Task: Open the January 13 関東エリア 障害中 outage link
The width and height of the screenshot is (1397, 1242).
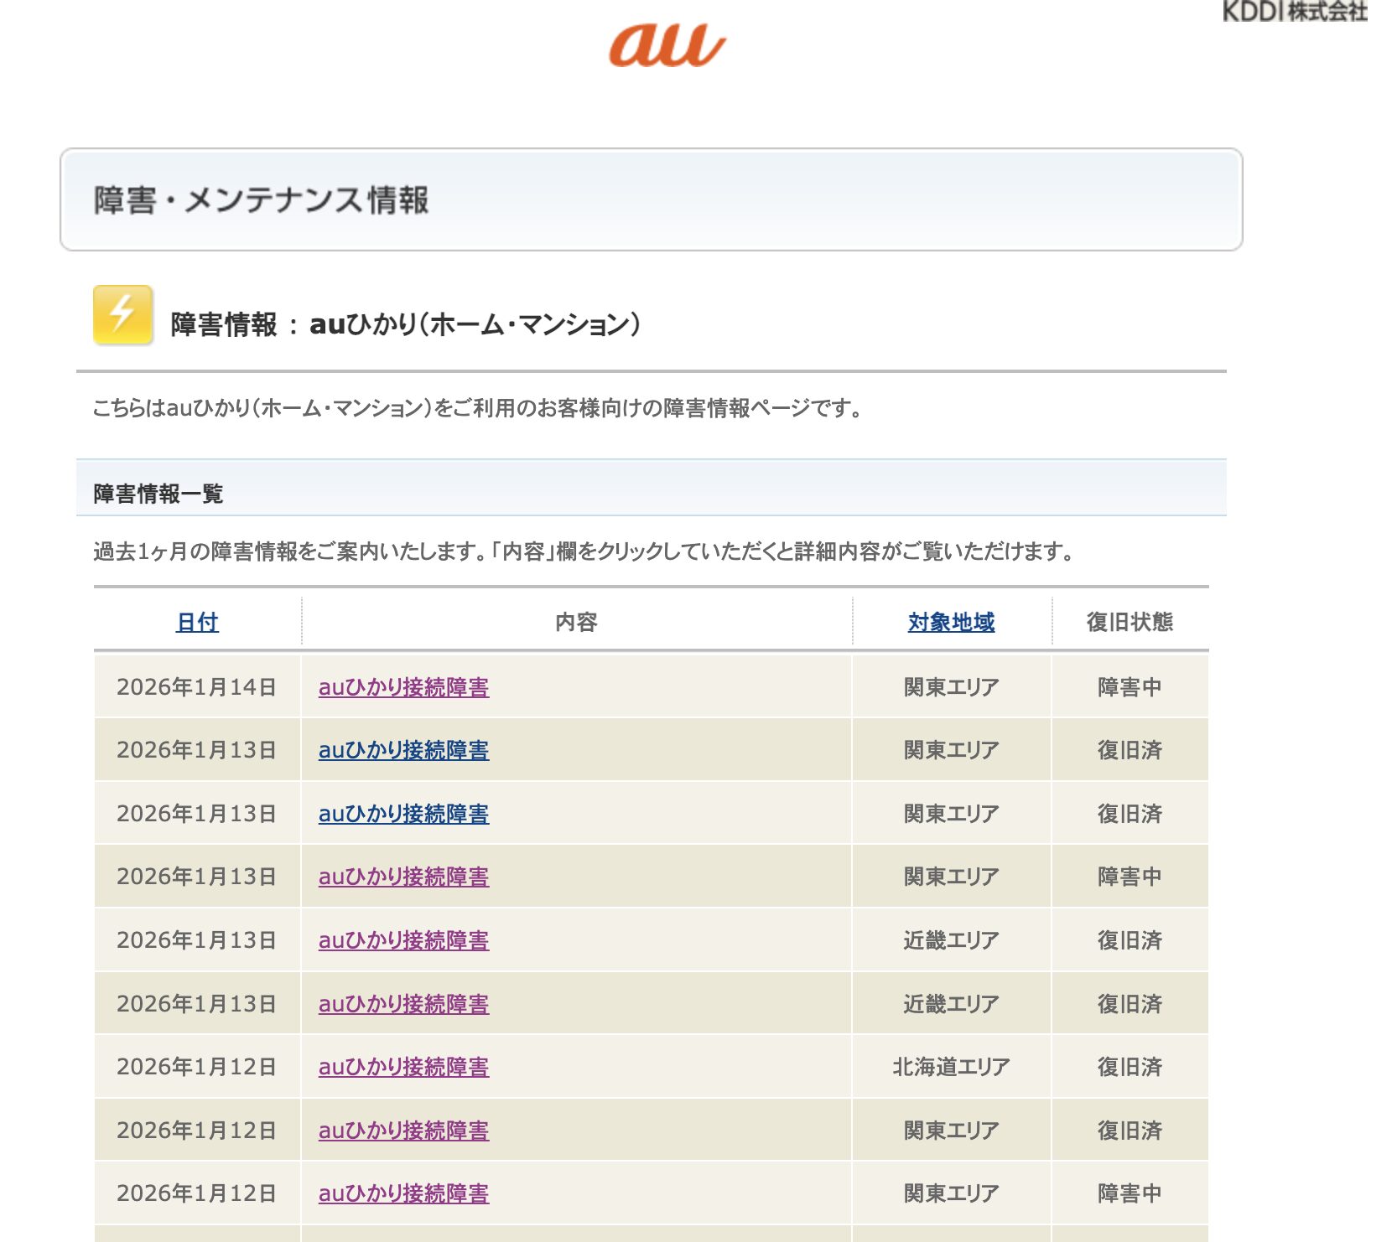Action: 403,877
